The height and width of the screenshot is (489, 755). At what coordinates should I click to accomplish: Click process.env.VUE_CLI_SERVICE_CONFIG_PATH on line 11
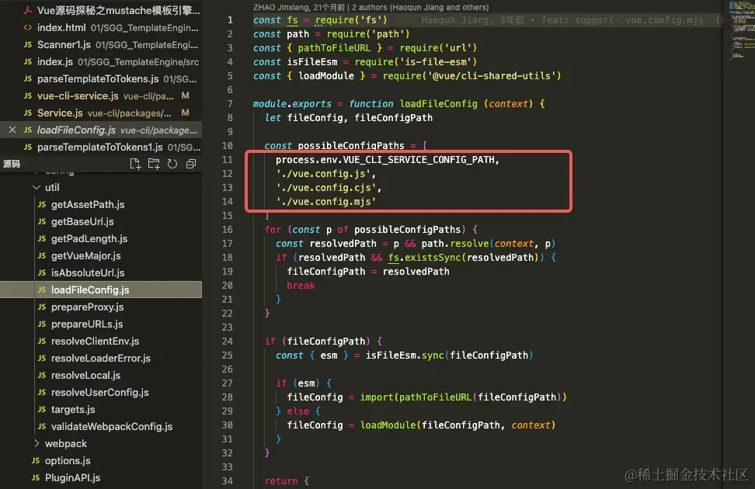(385, 160)
